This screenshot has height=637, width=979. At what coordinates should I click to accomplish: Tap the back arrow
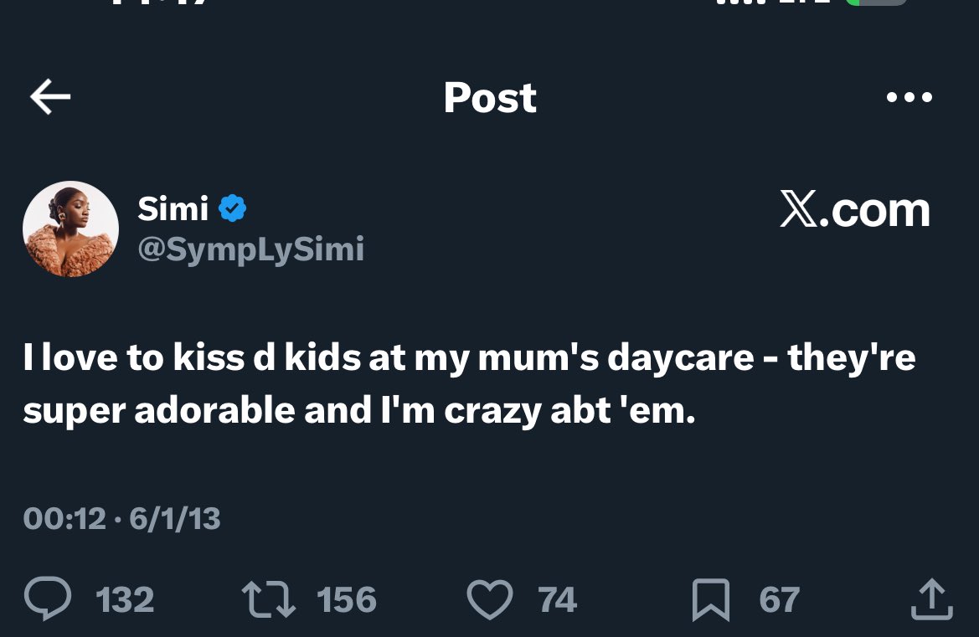point(50,98)
